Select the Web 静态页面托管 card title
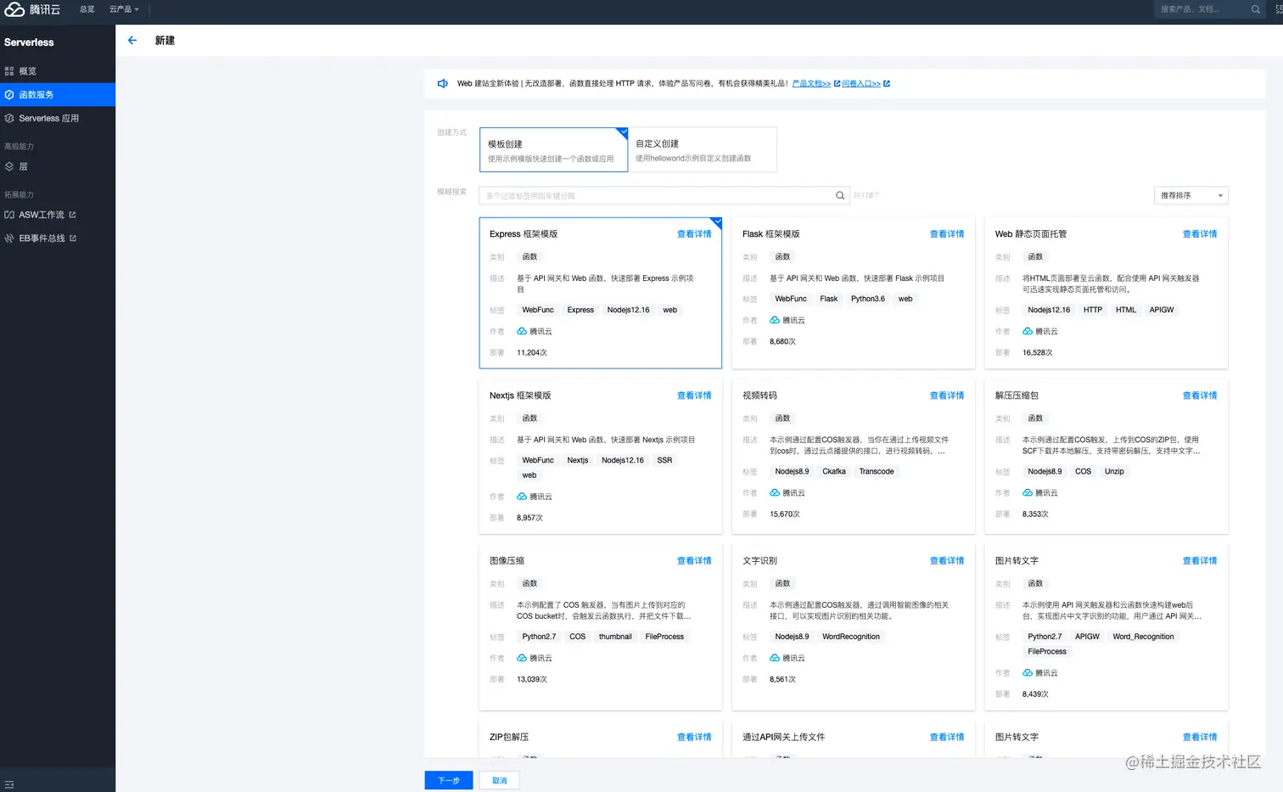The image size is (1283, 792). [1031, 234]
